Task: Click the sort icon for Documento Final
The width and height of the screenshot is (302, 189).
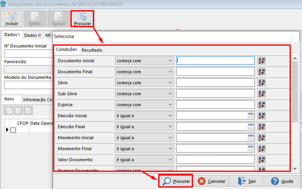Action: click(262, 72)
